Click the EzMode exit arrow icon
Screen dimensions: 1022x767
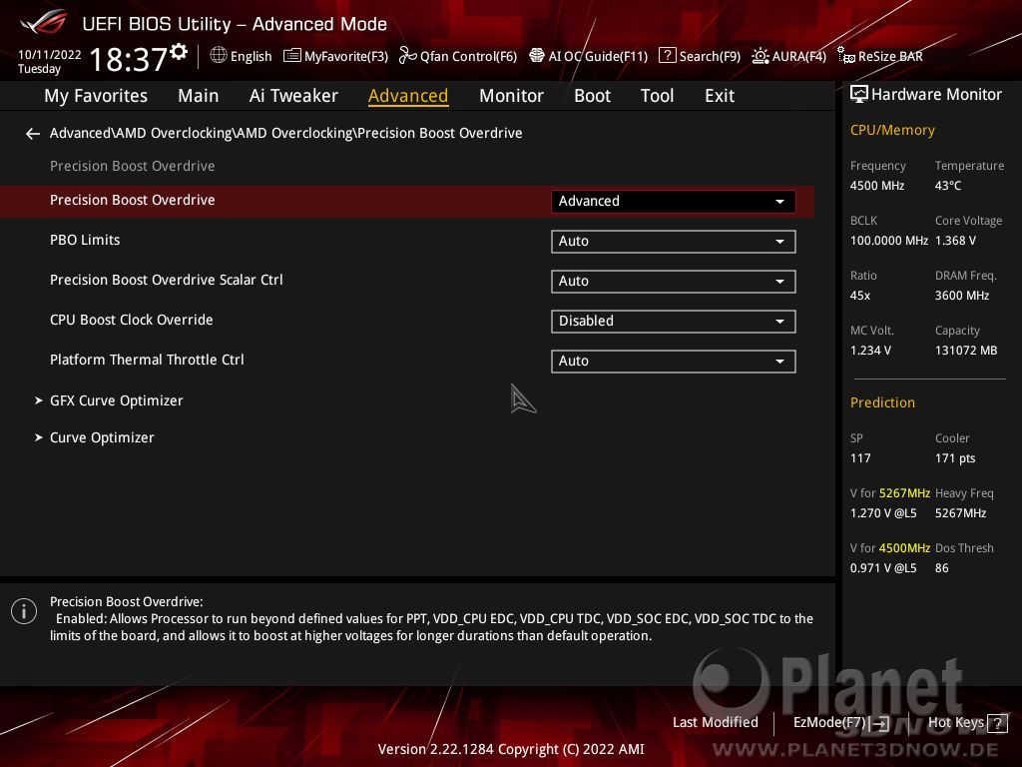pyautogui.click(x=880, y=723)
